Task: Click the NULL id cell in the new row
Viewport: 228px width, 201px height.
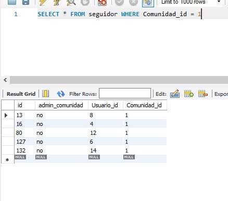Action: pyautogui.click(x=24, y=159)
